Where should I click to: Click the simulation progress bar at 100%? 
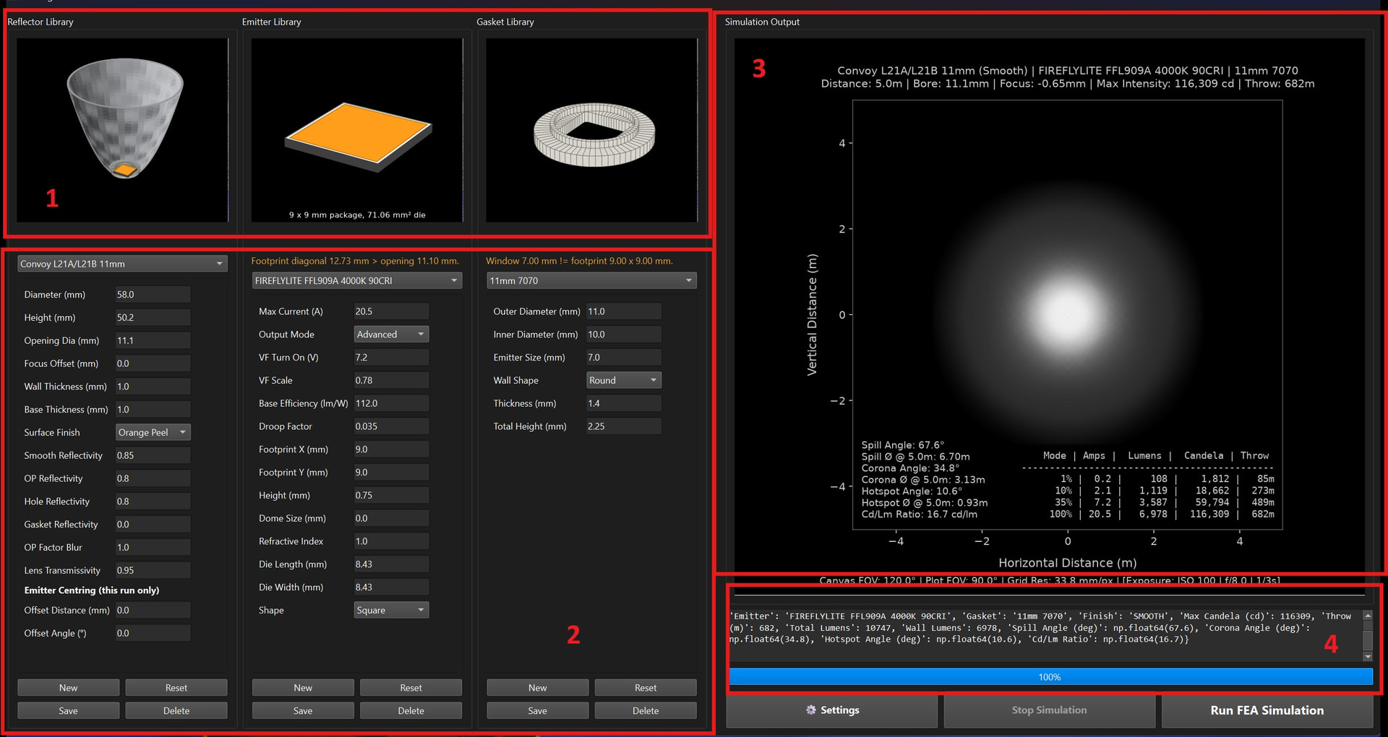(x=1050, y=677)
